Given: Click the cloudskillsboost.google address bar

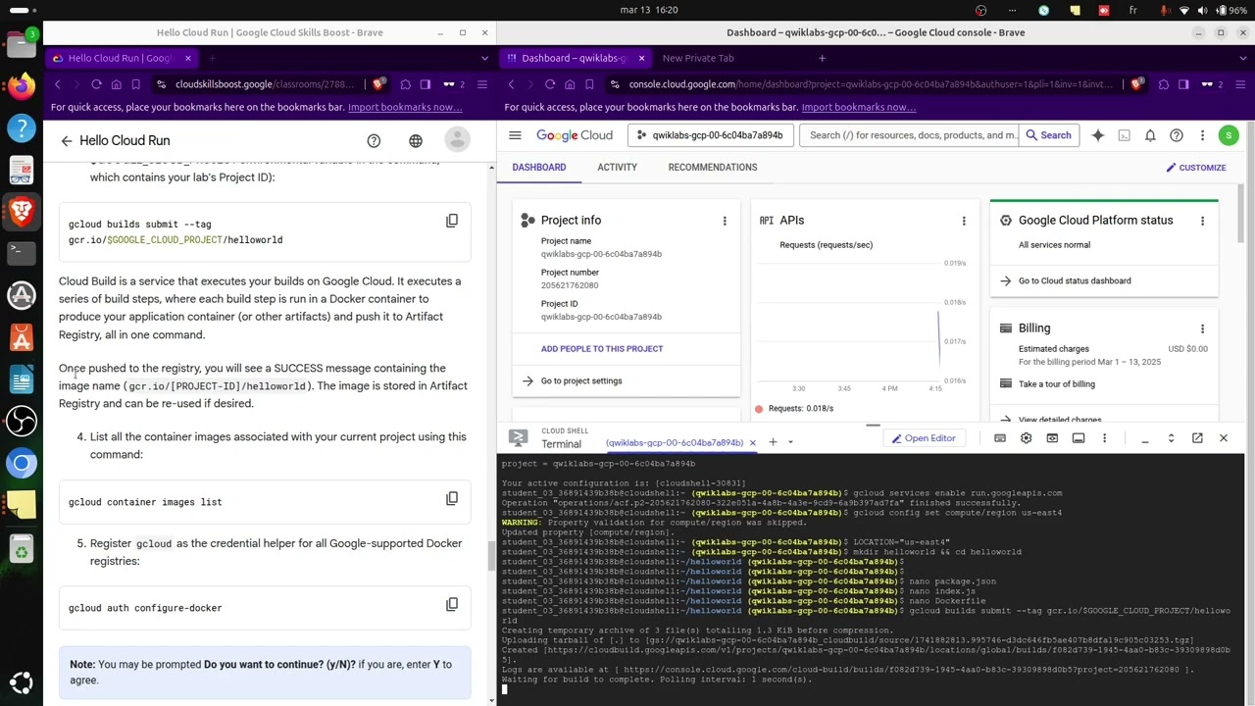Looking at the screenshot, I should [265, 84].
